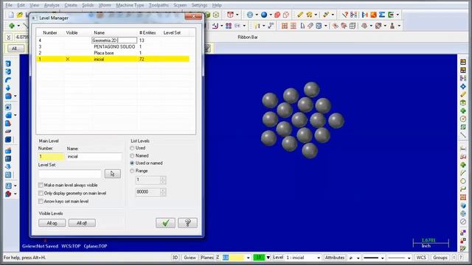
Task: Click the Level Manager help question button
Action: pos(187,223)
